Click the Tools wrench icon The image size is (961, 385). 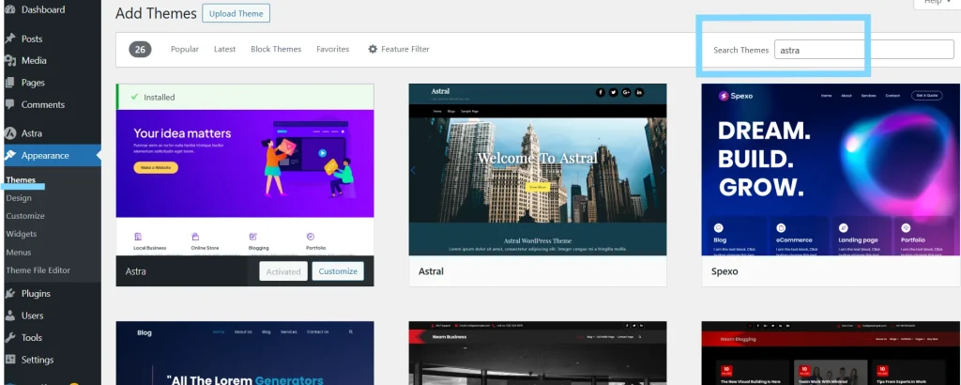pyautogui.click(x=9, y=337)
